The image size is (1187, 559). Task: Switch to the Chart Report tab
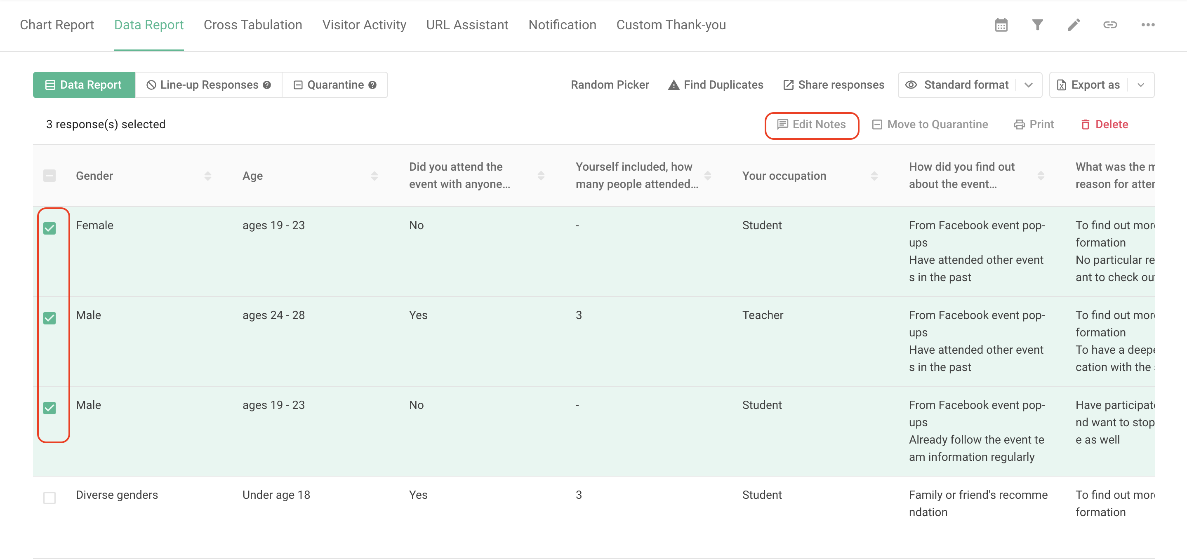57,25
